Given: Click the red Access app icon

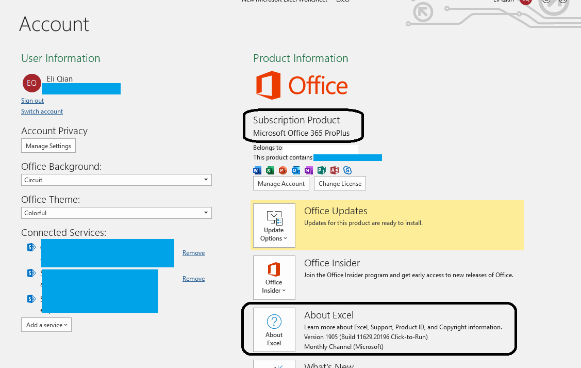Looking at the screenshot, I should point(334,170).
